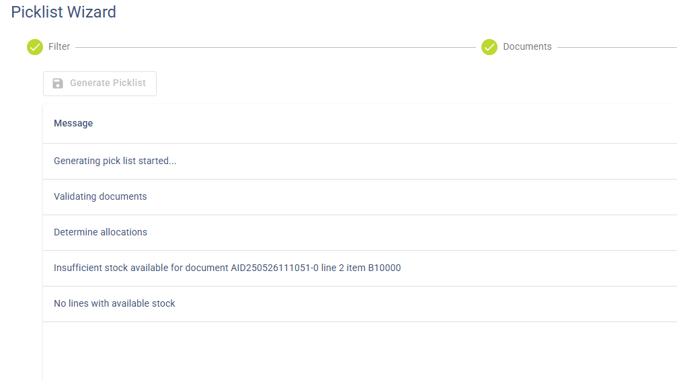
Task: Select the "Determine allocations" message row
Action: point(100,233)
